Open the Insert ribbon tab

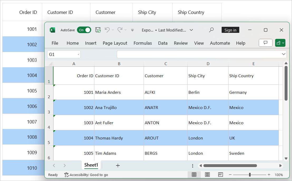91,43
